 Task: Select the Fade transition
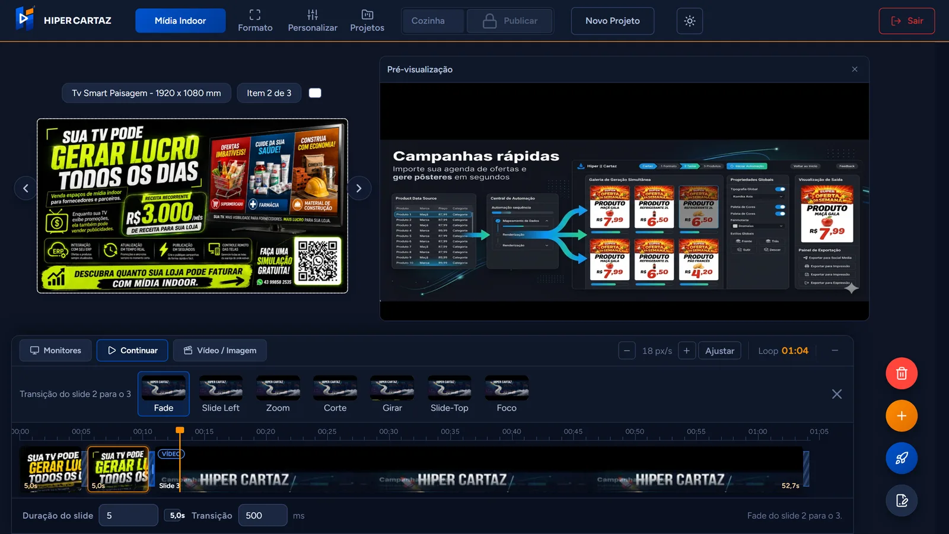pyautogui.click(x=164, y=394)
